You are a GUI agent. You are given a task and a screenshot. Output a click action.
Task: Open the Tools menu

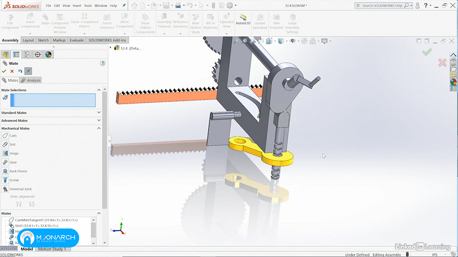[x=88, y=6]
